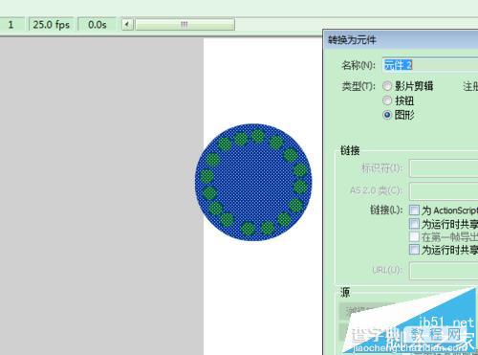Select the 图形 type radio button
478x355 pixels.
point(387,115)
